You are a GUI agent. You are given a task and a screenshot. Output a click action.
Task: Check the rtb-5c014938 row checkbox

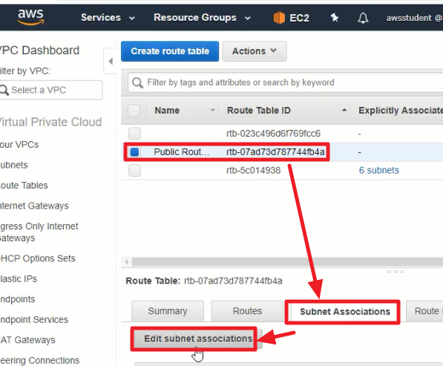pyautogui.click(x=134, y=171)
